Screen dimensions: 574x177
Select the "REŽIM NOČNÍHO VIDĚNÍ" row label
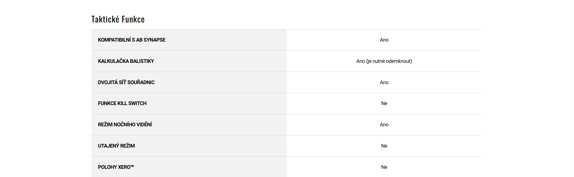pyautogui.click(x=125, y=124)
